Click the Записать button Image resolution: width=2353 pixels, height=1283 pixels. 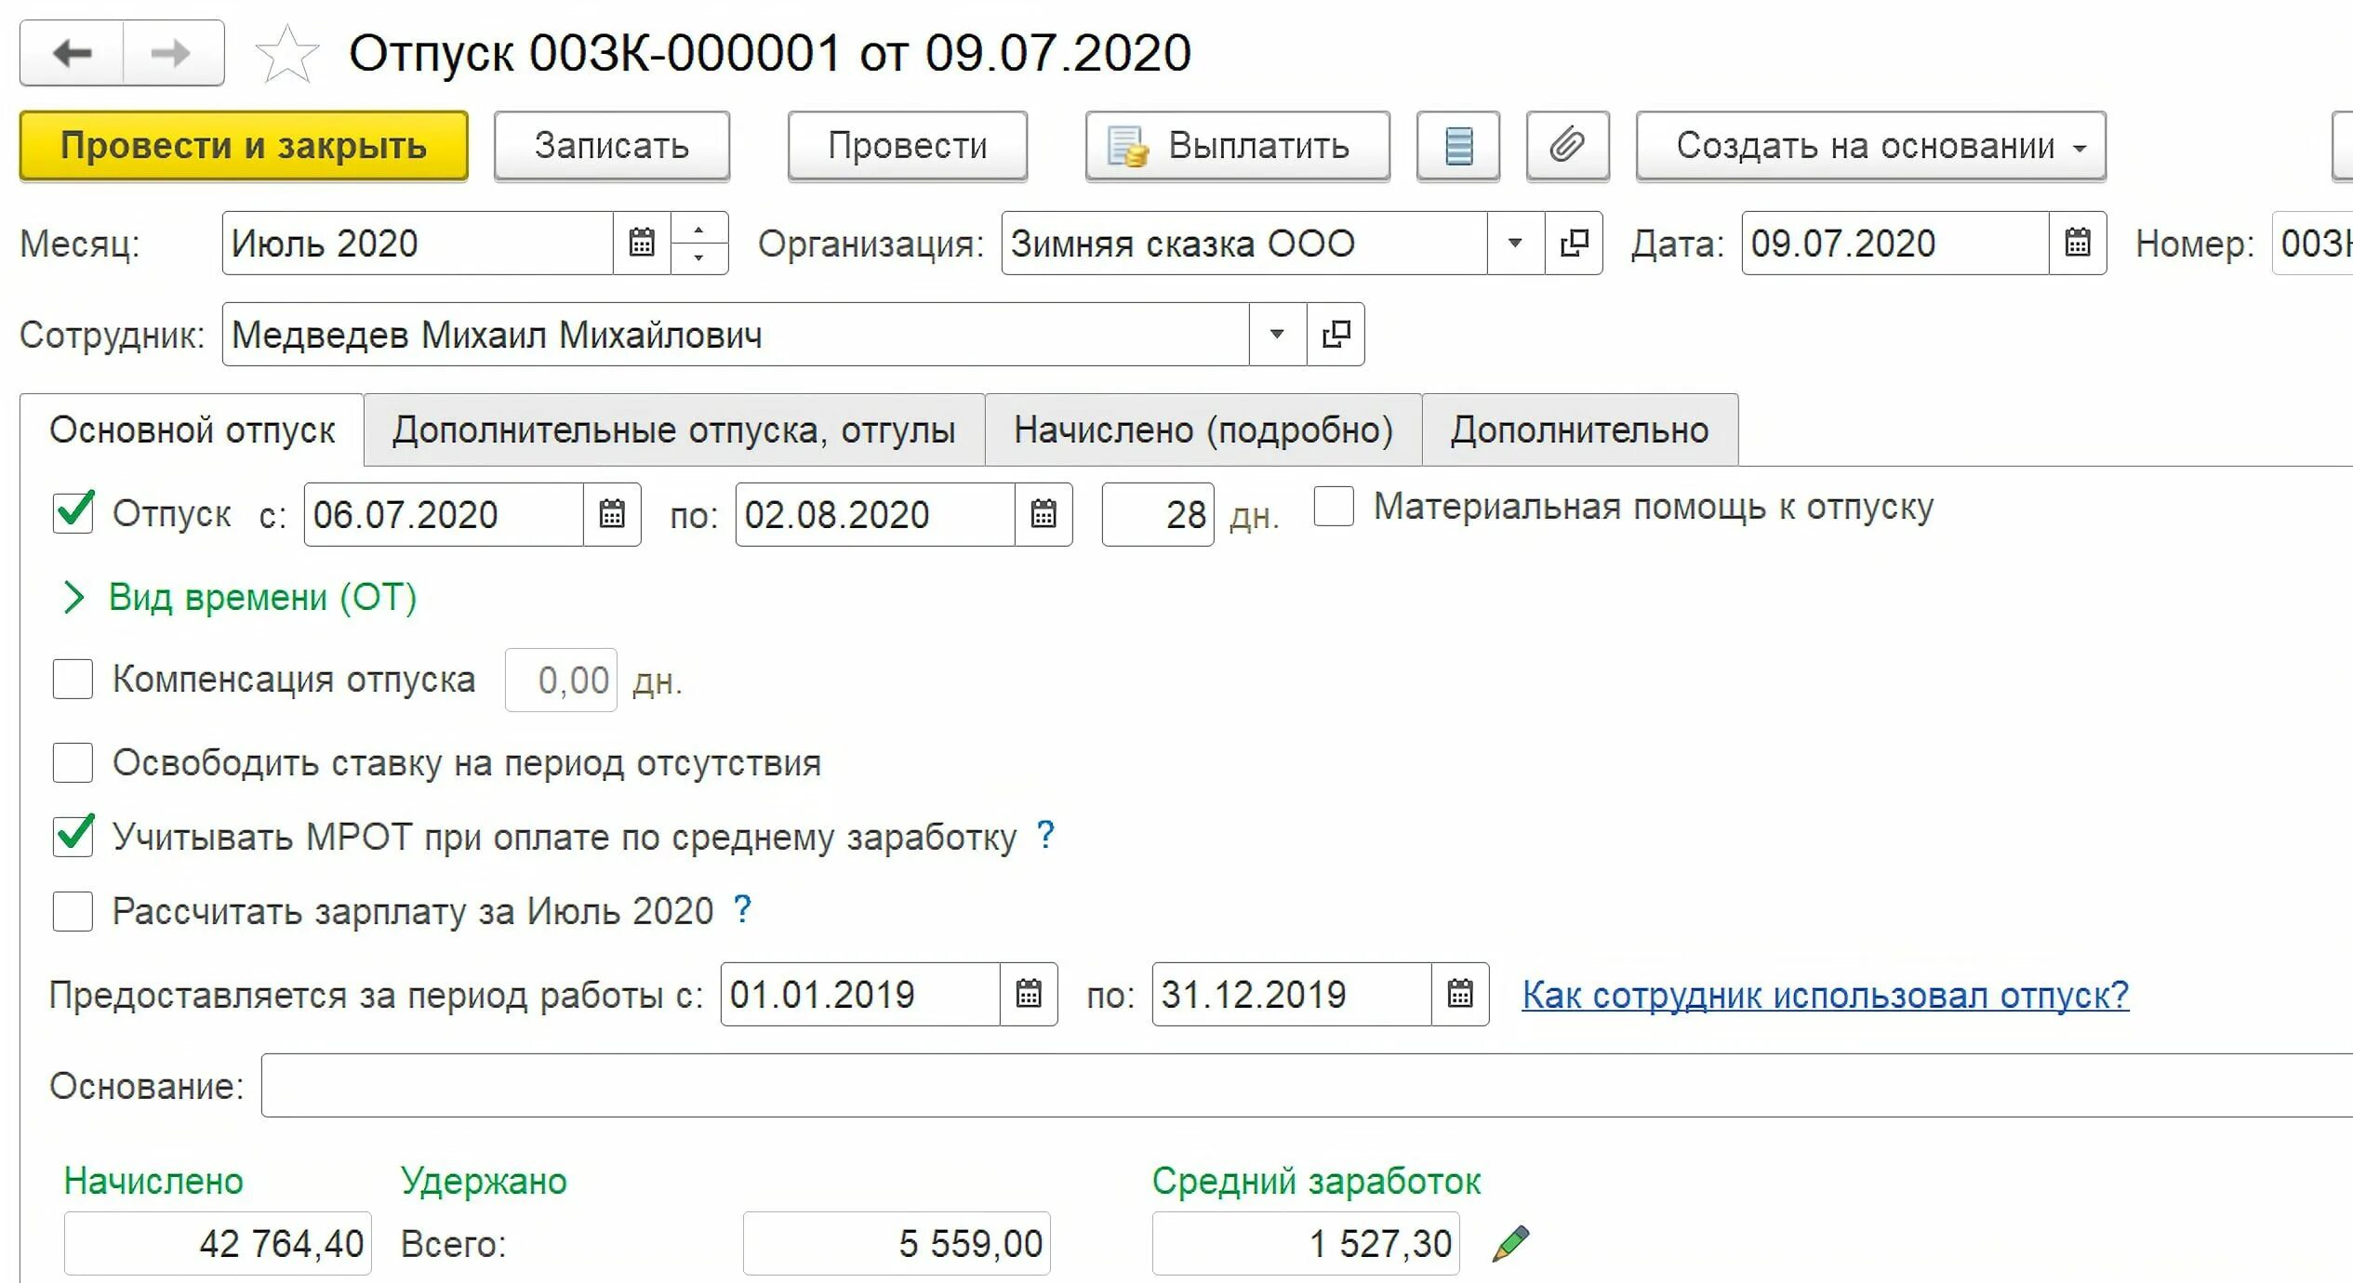pos(612,146)
